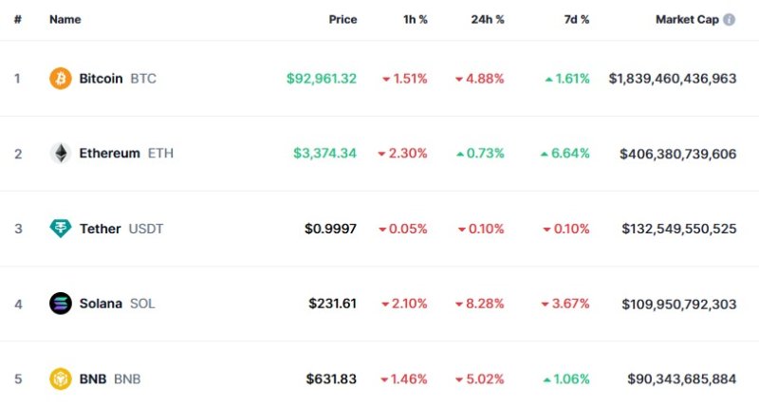The image size is (759, 406).
Task: Sort by the 24h % column header
Action: (487, 20)
